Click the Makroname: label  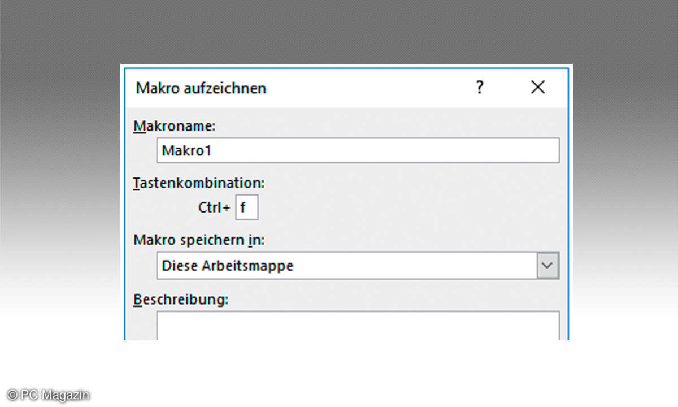coord(175,126)
